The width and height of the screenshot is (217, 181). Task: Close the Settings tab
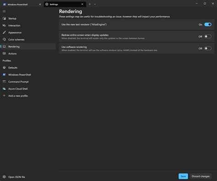click(x=82, y=4)
